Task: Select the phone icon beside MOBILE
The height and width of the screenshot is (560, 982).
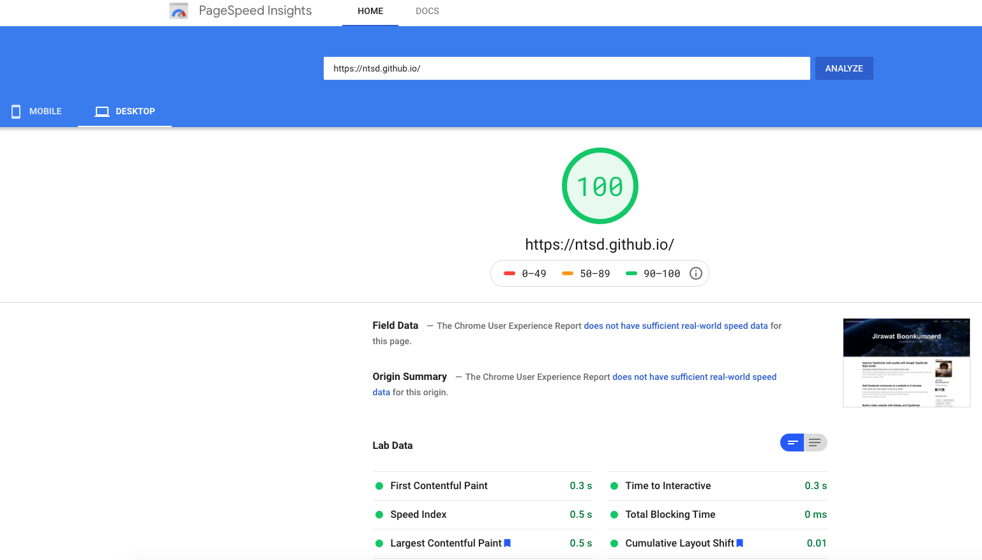Action: [16, 111]
